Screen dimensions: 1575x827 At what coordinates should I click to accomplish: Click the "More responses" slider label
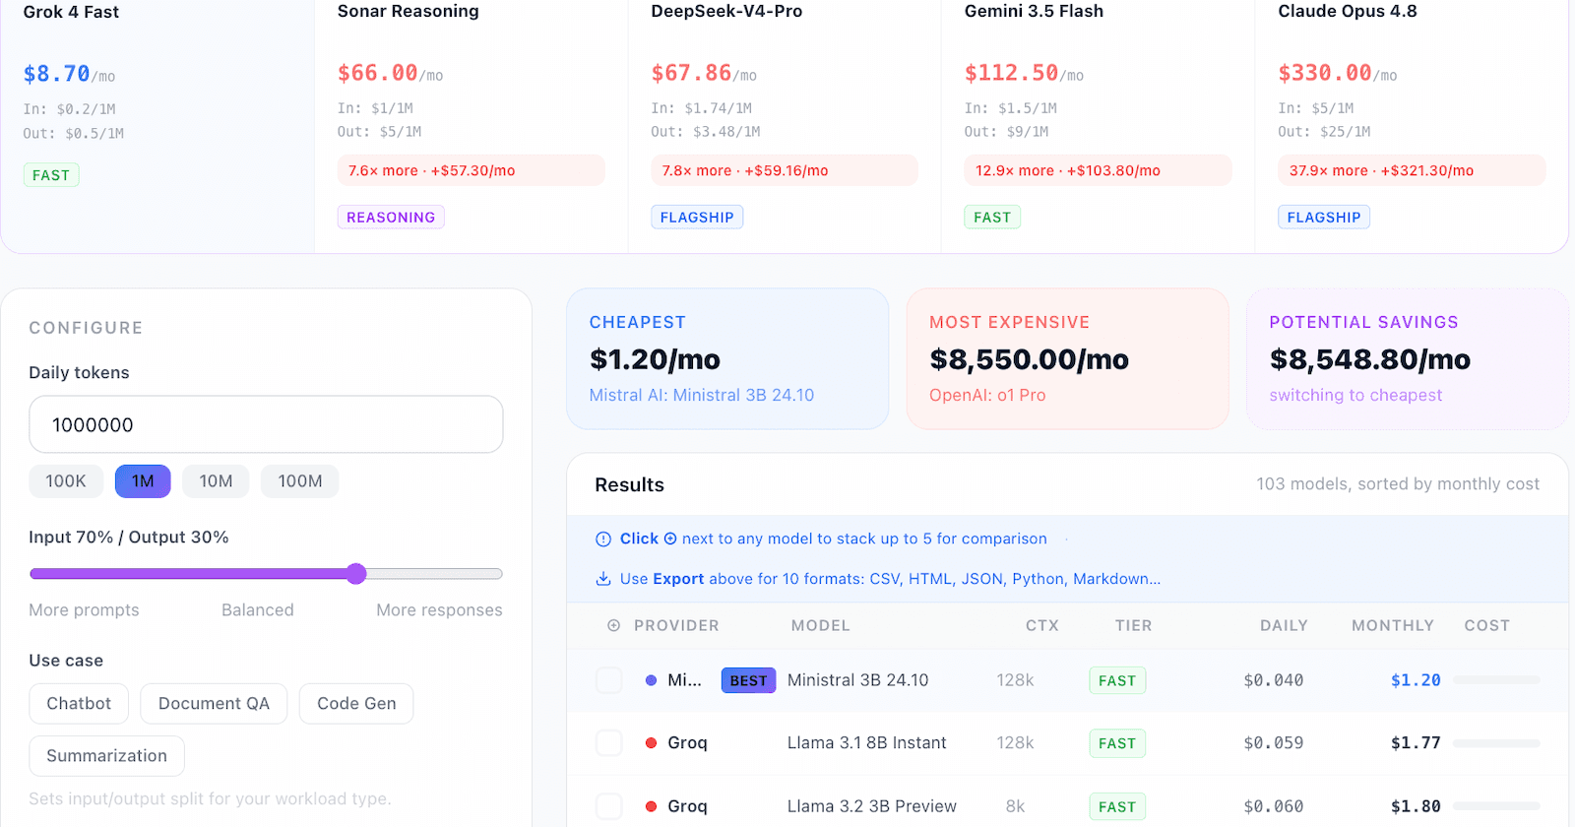[x=439, y=610]
